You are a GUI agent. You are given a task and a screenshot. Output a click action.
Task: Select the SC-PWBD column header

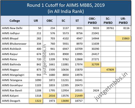click(108, 21)
